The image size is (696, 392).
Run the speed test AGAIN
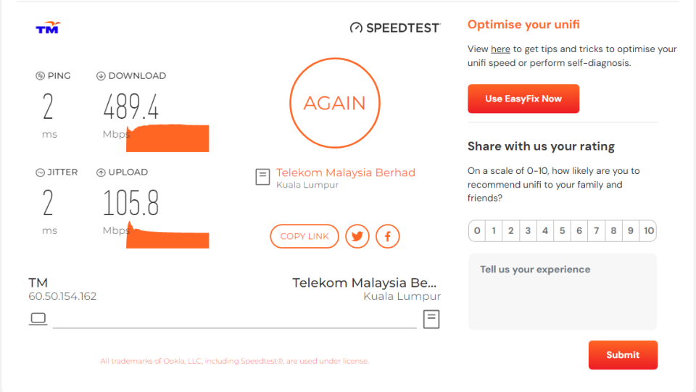(x=335, y=103)
